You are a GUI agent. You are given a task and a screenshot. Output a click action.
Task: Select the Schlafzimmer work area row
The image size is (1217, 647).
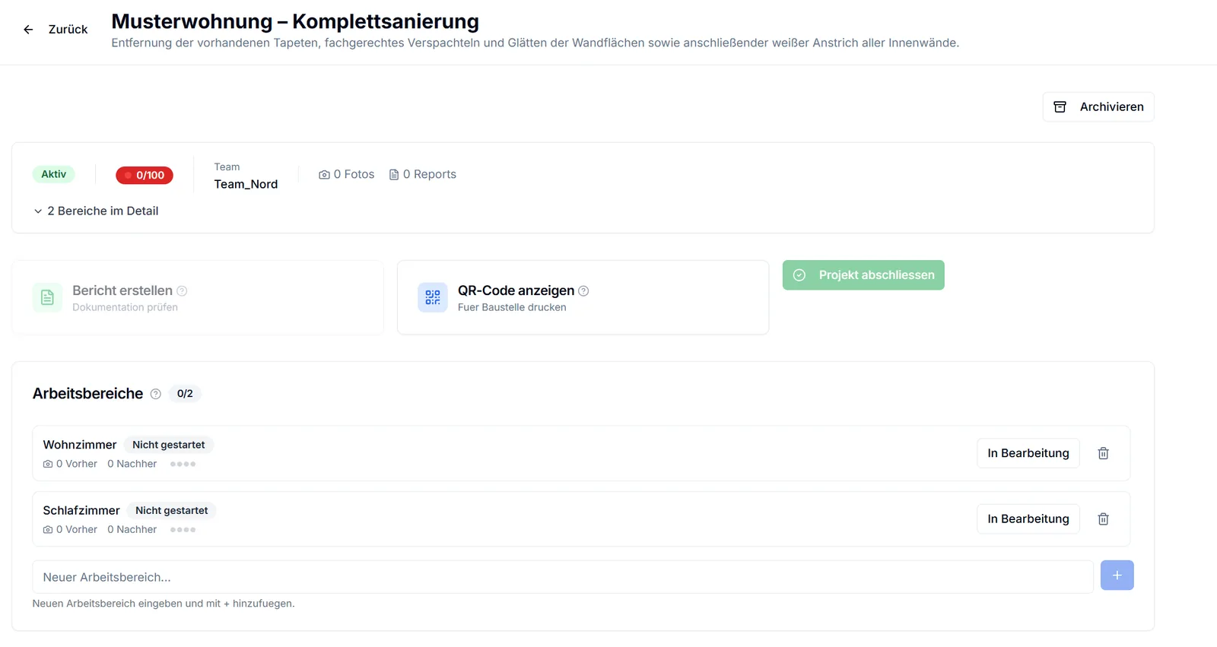tap(581, 519)
